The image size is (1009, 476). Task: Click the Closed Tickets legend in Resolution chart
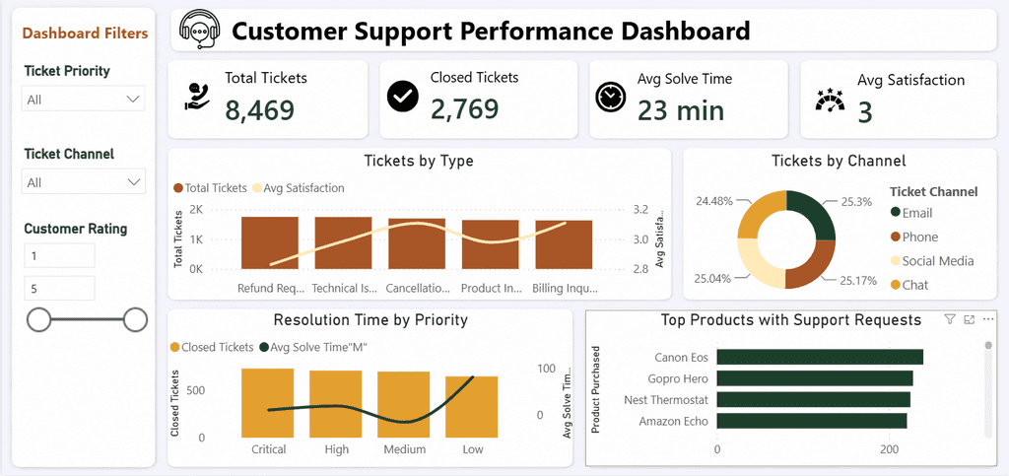[x=213, y=347]
